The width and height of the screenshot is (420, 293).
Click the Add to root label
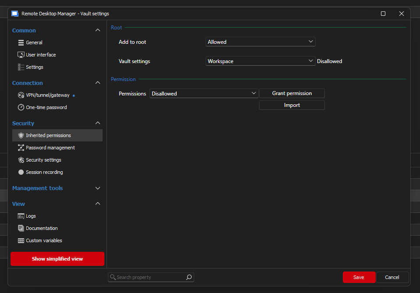132,42
